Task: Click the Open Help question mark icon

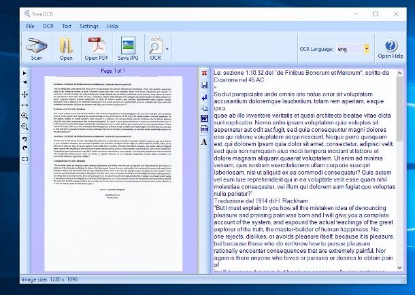Action: point(391,49)
